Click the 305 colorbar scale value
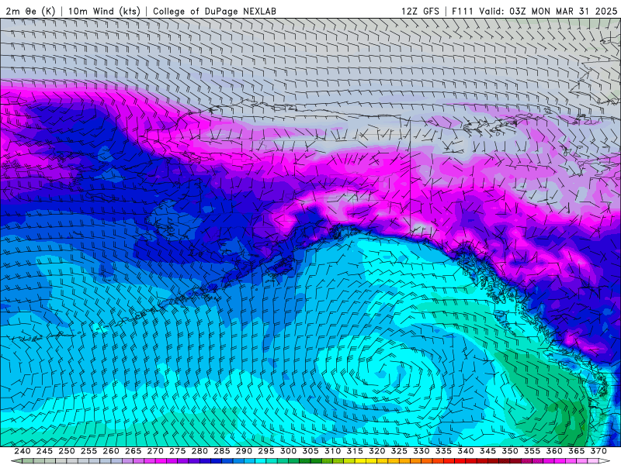Screen dimensions: 621x465 [310, 451]
